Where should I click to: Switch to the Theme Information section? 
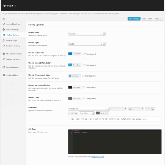pos(14,54)
